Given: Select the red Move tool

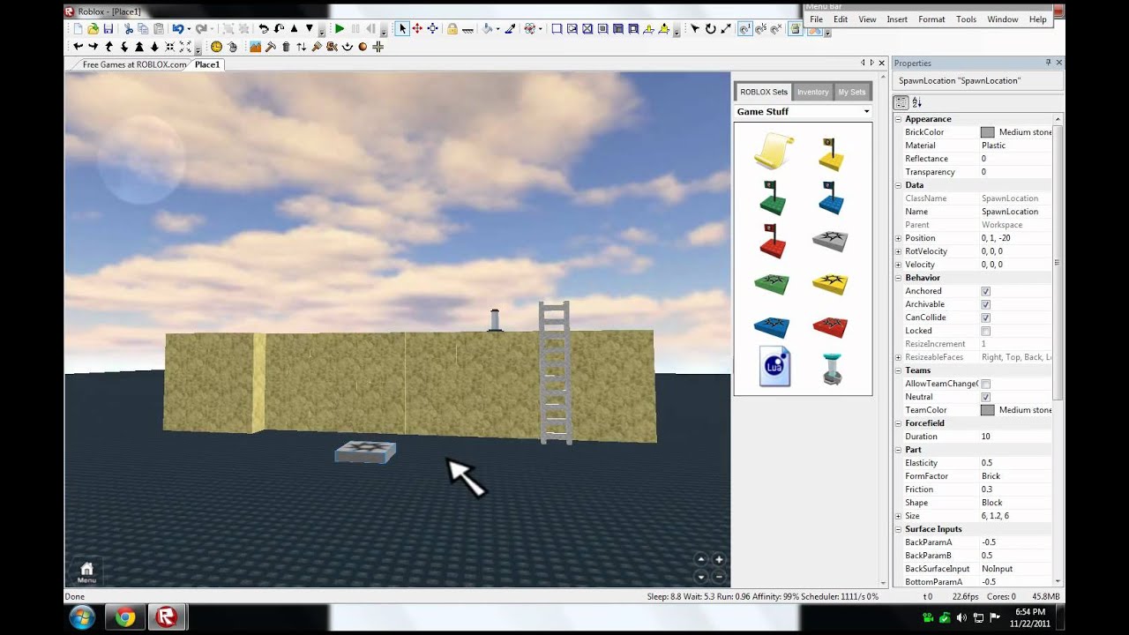Looking at the screenshot, I should (x=417, y=29).
